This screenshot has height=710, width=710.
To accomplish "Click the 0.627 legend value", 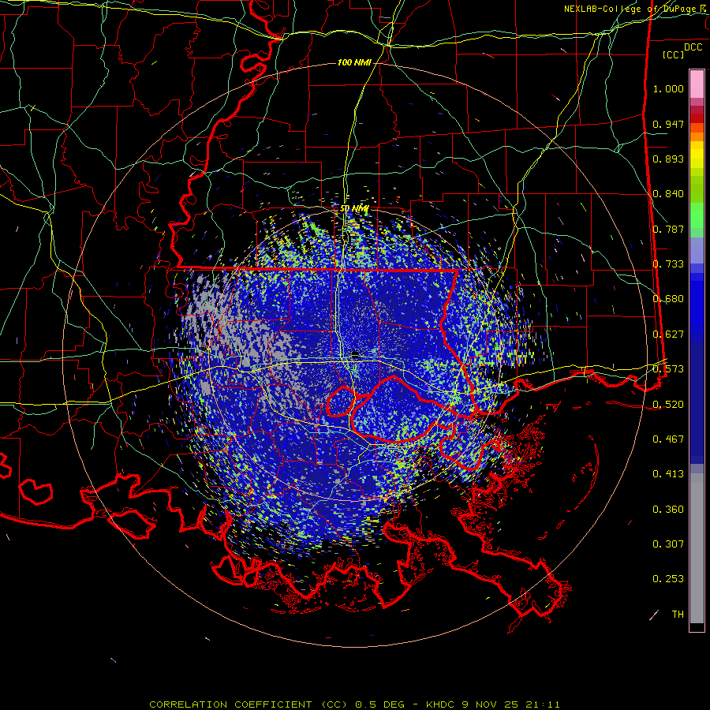I will pos(668,334).
